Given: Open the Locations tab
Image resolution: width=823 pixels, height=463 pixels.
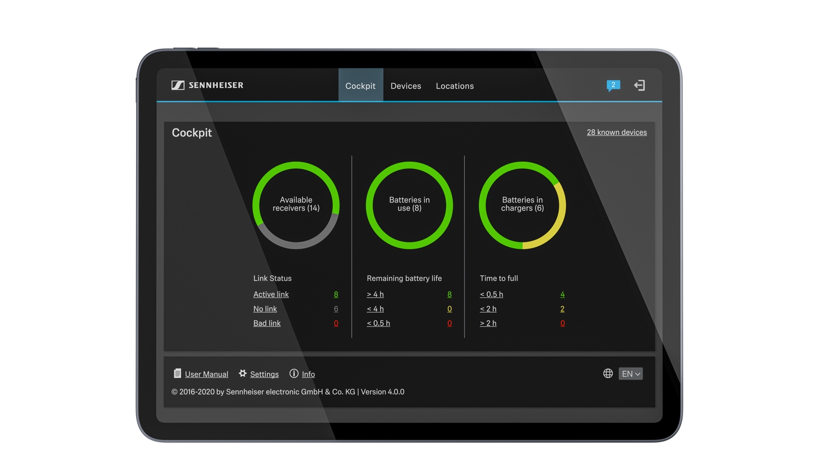Looking at the screenshot, I should [x=455, y=86].
